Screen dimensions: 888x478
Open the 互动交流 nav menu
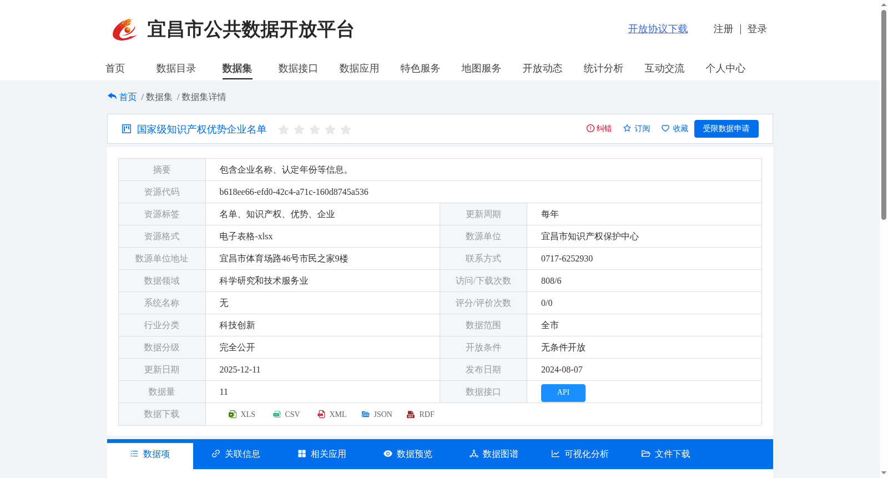664,68
